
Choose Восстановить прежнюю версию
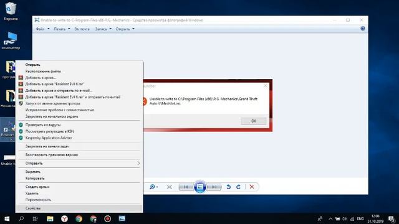pyautogui.click(x=79, y=155)
